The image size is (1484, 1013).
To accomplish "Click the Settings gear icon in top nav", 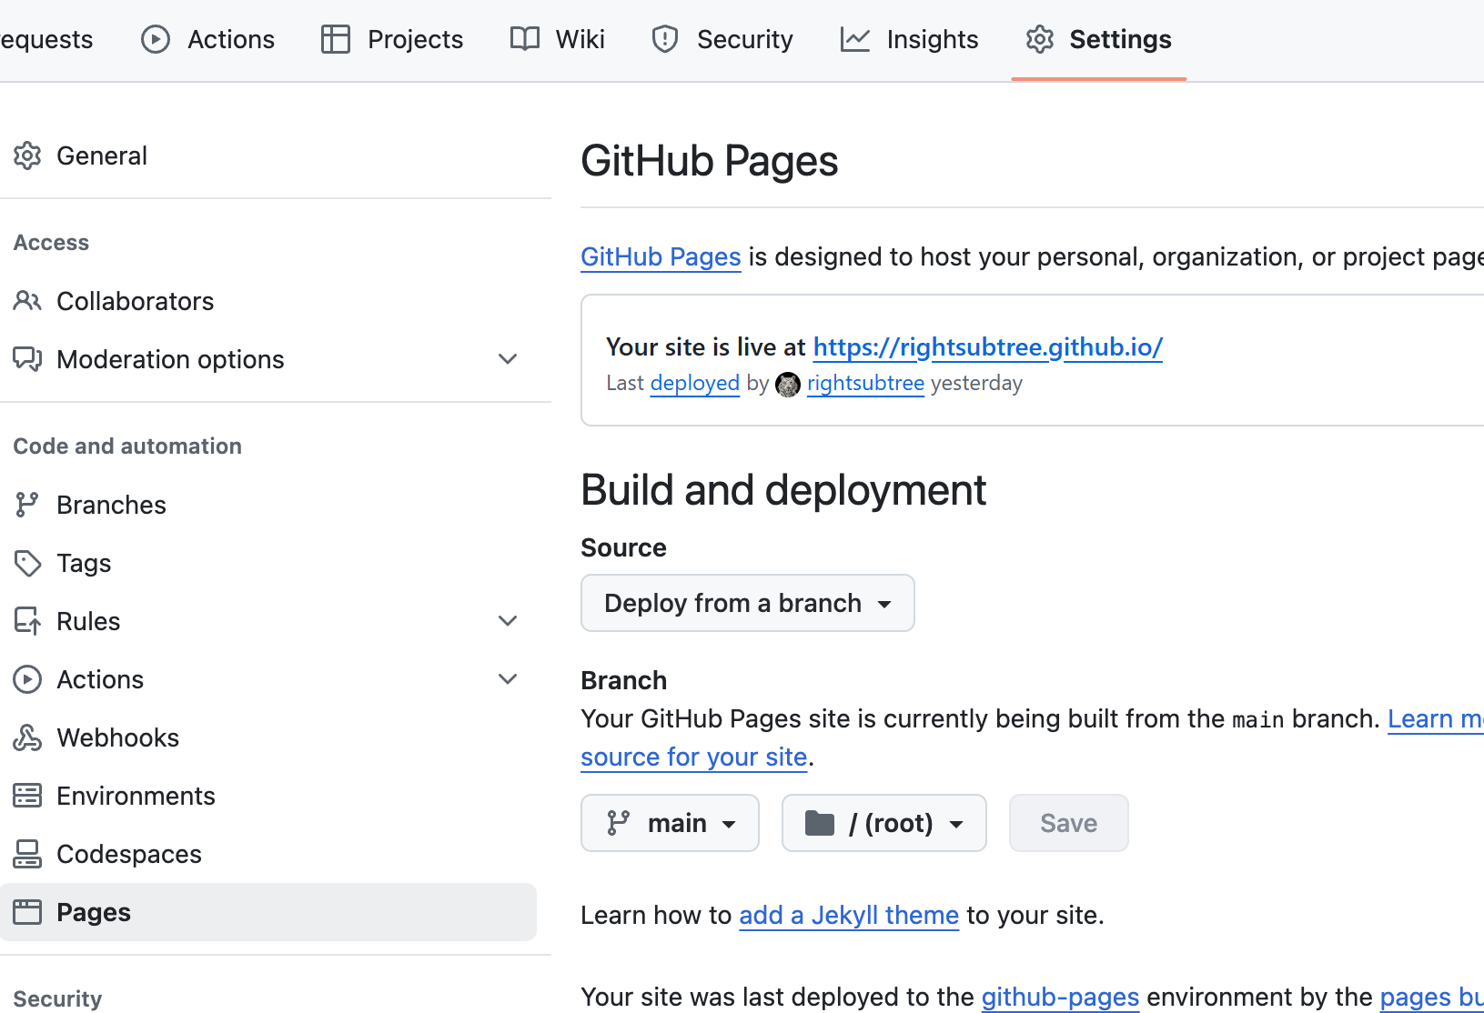I will point(1040,39).
